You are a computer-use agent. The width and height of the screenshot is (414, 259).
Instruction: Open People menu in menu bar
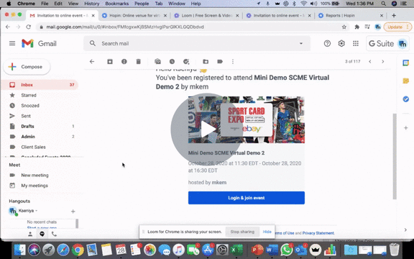coord(142,4)
